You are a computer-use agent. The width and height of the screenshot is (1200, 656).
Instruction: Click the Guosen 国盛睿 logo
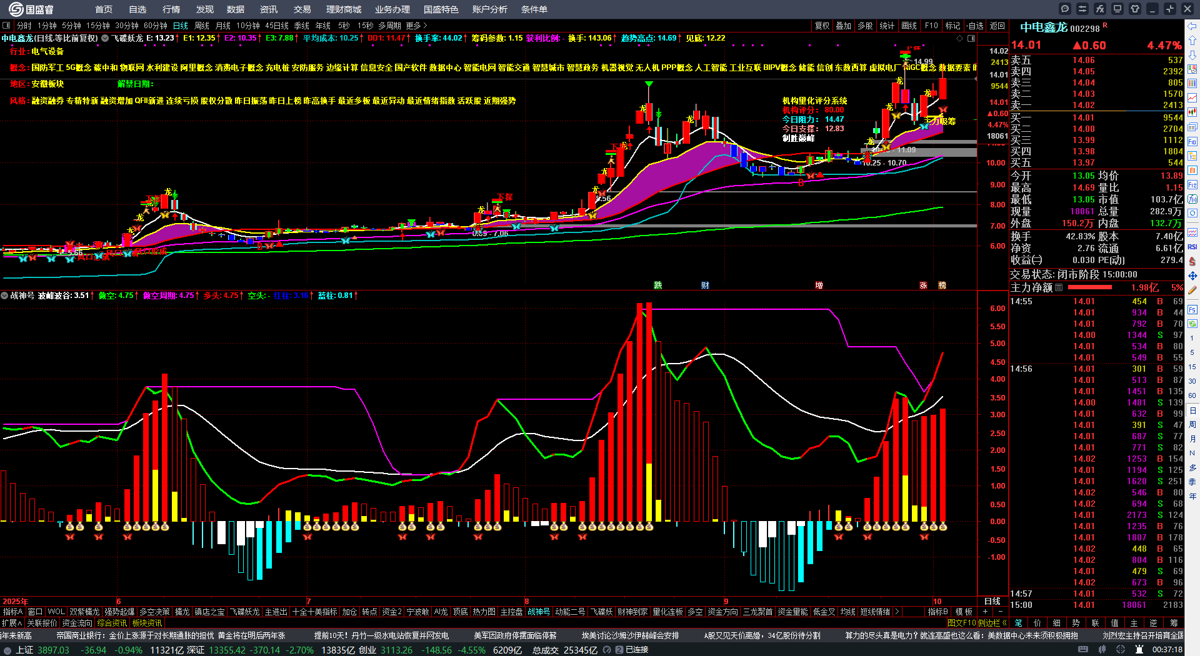click(x=32, y=9)
